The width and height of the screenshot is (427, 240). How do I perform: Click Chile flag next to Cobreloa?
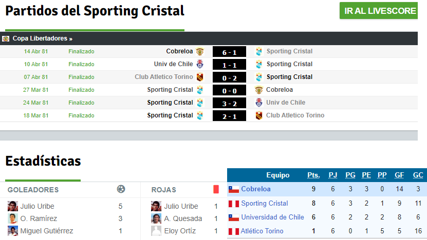[234, 189]
